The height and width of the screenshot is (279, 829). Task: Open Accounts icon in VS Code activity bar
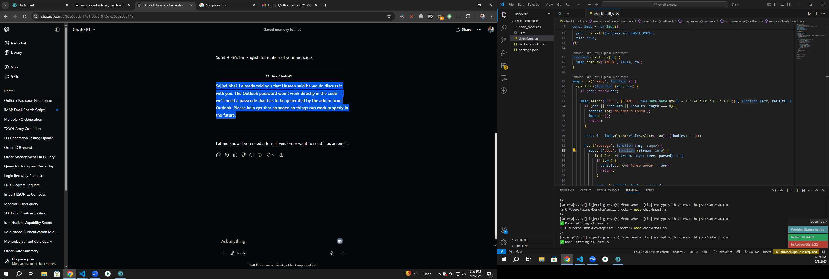coord(504,230)
